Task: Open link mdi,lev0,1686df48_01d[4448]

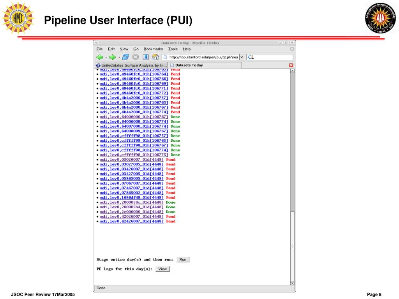Action: (132, 197)
